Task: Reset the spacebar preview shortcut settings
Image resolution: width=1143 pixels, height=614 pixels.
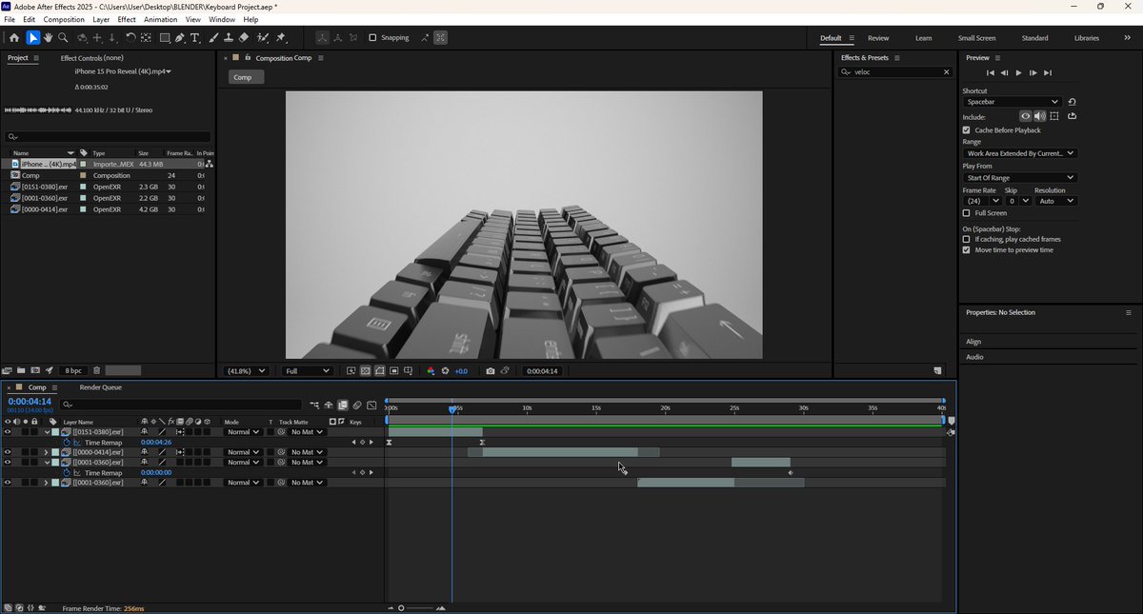Action: 1073,102
